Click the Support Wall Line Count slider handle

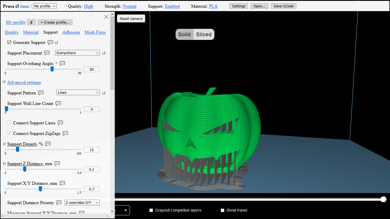[6, 109]
